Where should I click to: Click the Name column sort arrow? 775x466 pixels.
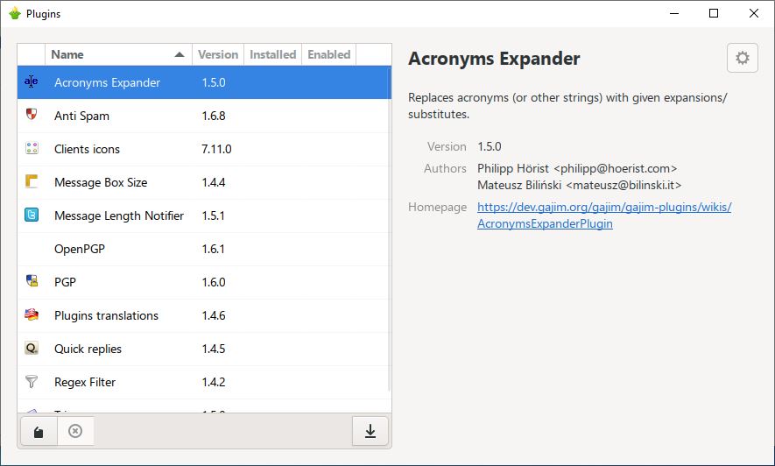click(180, 55)
